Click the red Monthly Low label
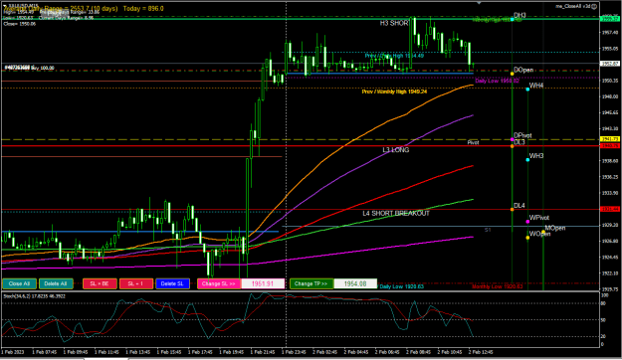This screenshot has height=360, width=622. (497, 286)
